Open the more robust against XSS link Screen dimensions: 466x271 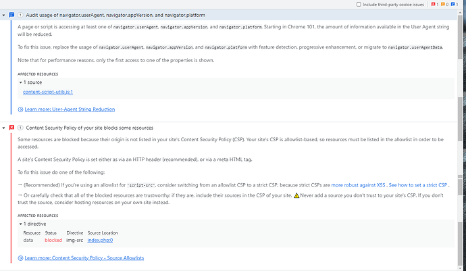click(358, 185)
